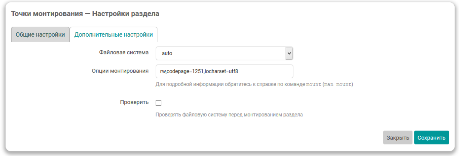This screenshot has height=156, width=460.
Task: Open the Файловая система dropdown
Action: pos(224,54)
